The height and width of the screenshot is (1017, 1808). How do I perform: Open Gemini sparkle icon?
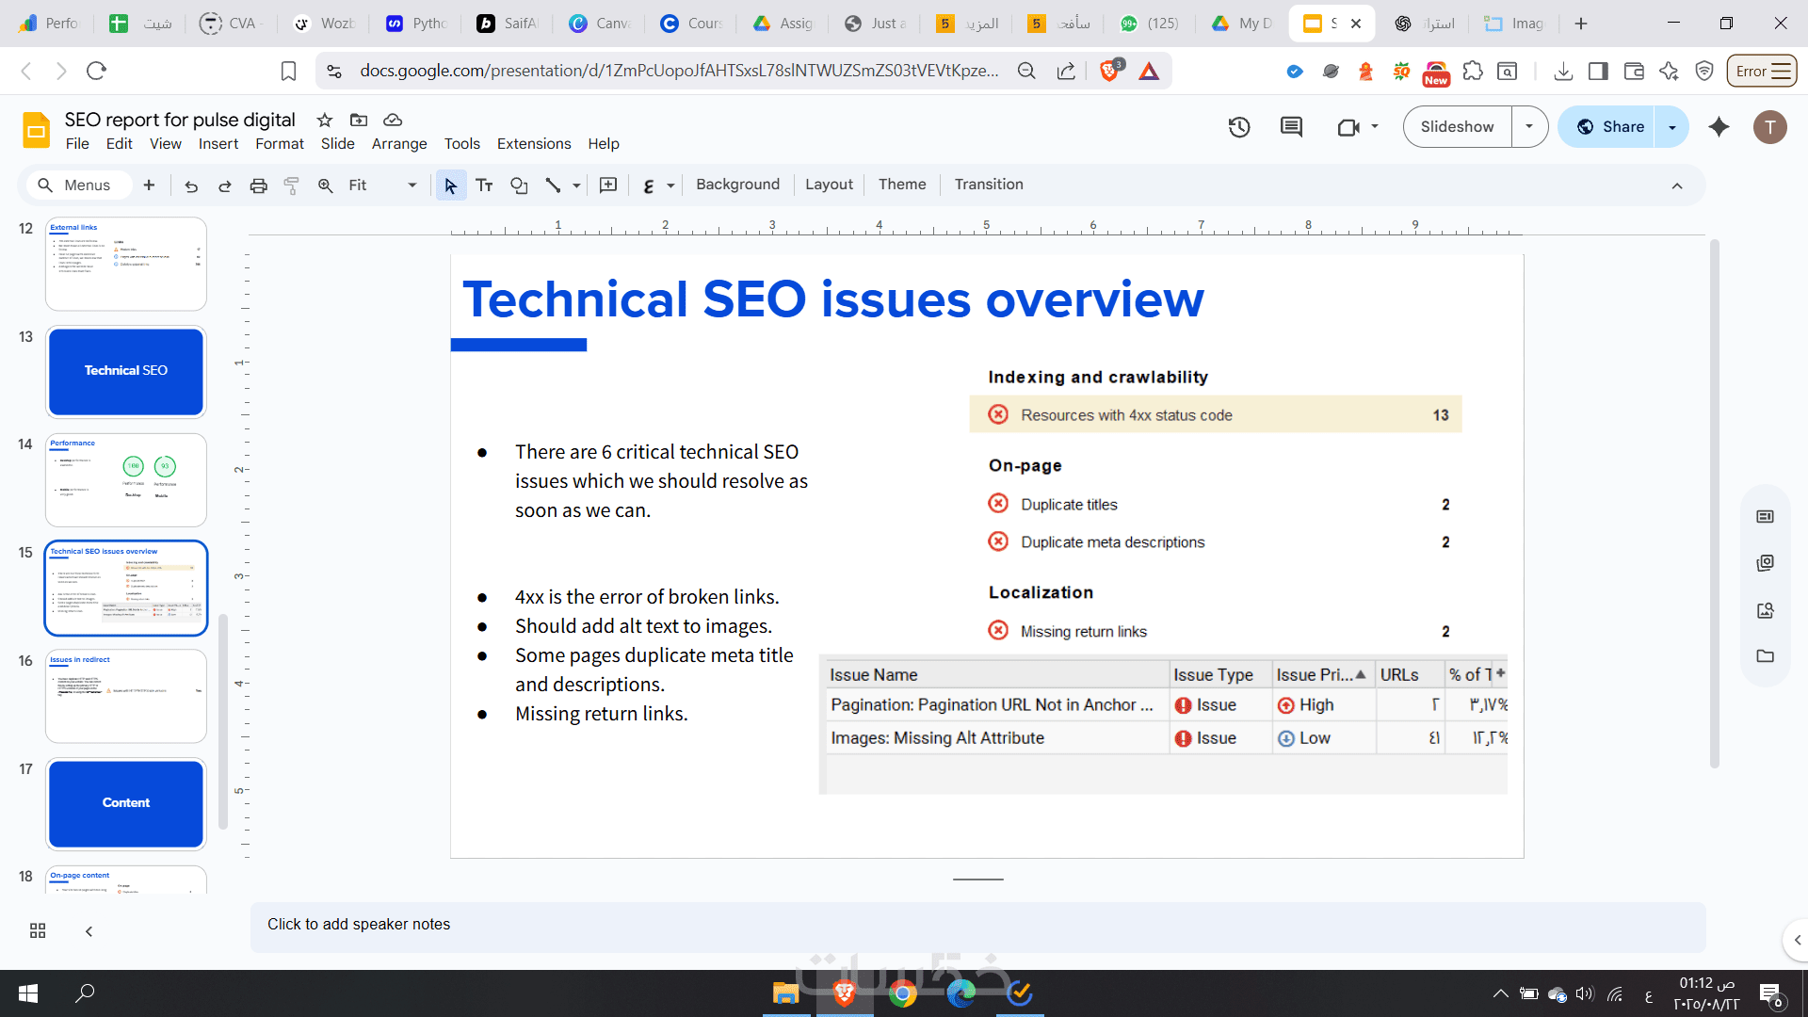coord(1719,127)
